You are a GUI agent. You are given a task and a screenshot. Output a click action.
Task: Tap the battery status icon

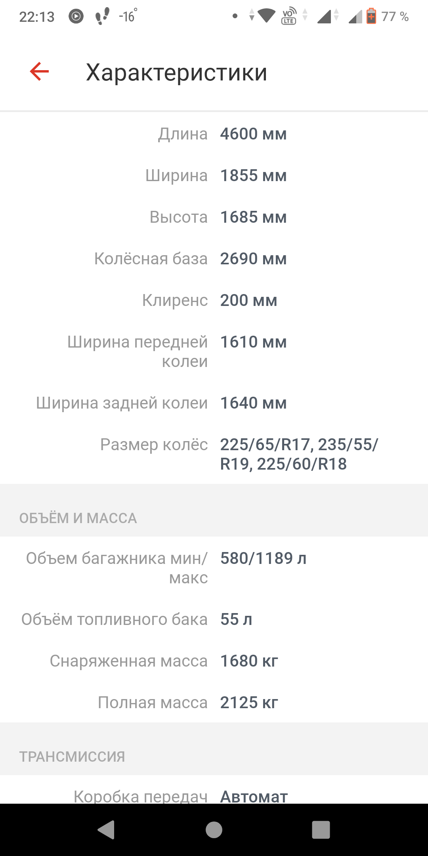pyautogui.click(x=371, y=16)
